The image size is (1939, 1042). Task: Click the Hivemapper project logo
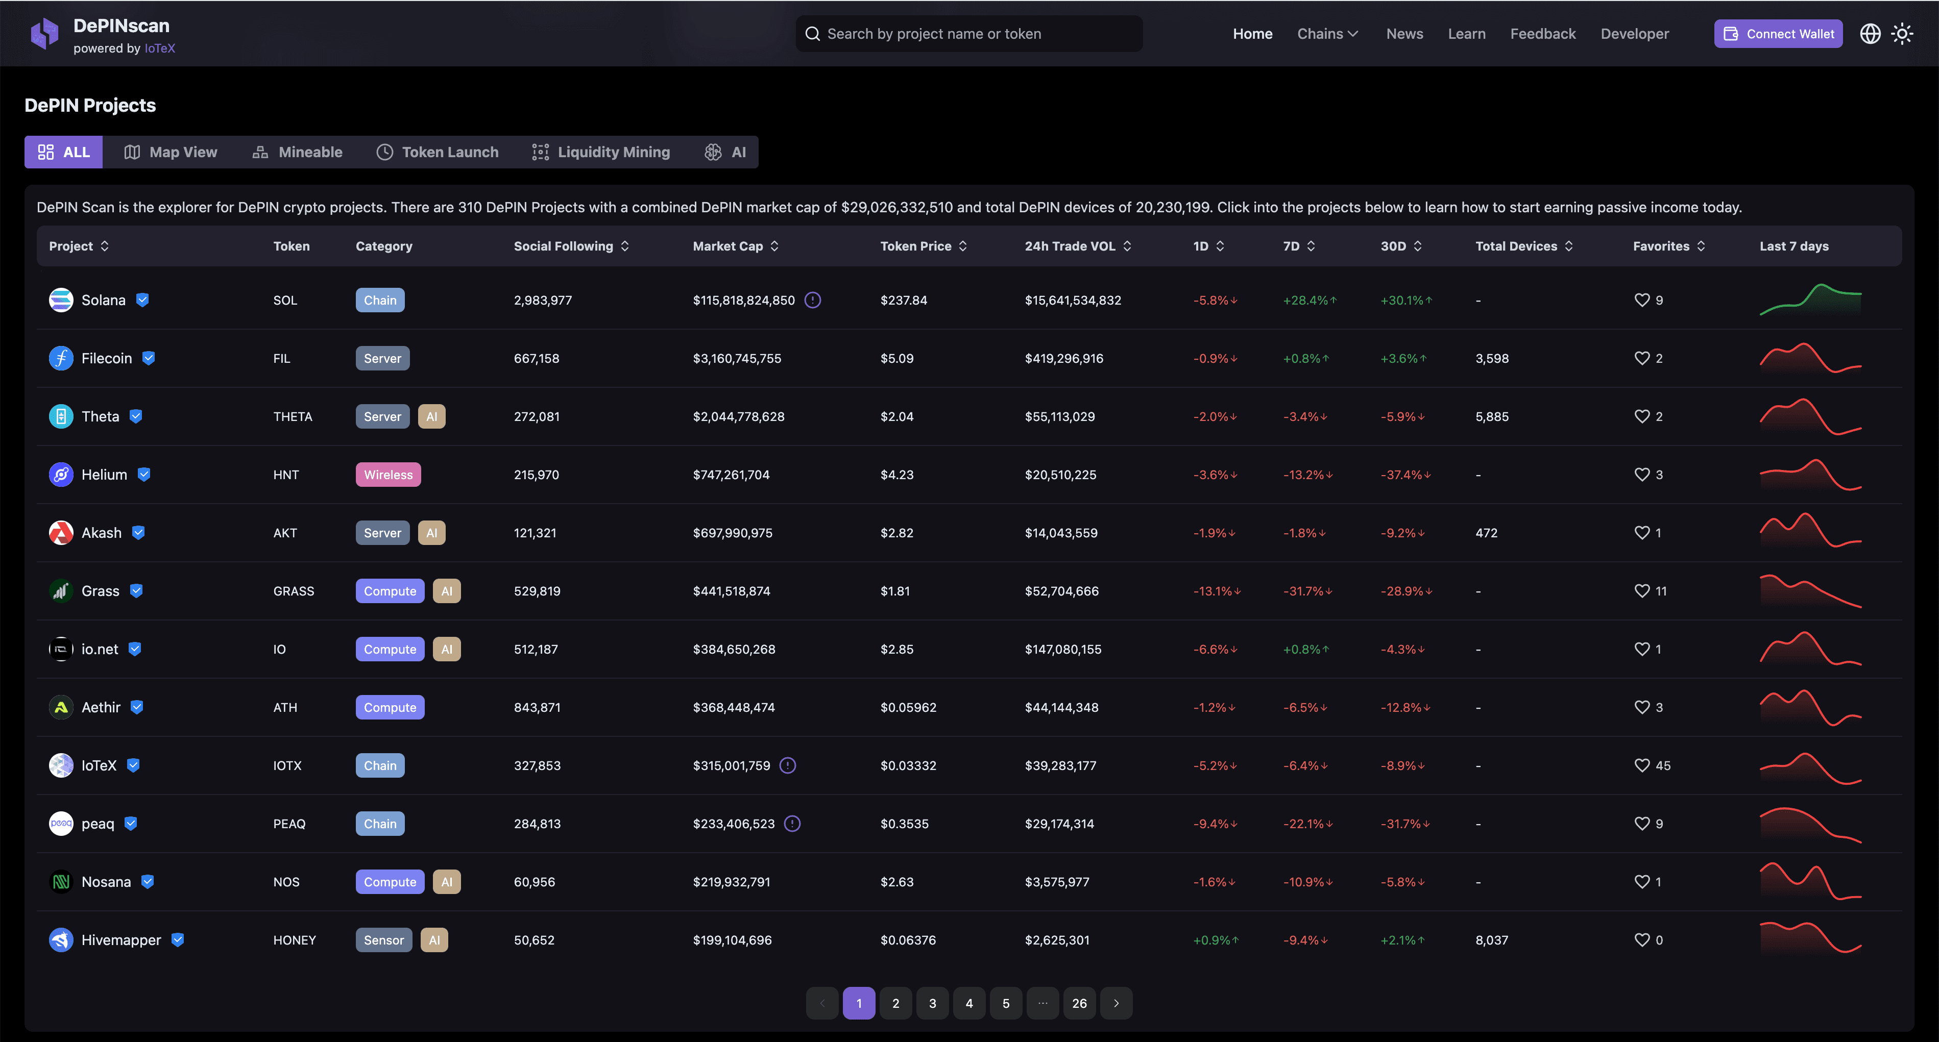(x=61, y=939)
